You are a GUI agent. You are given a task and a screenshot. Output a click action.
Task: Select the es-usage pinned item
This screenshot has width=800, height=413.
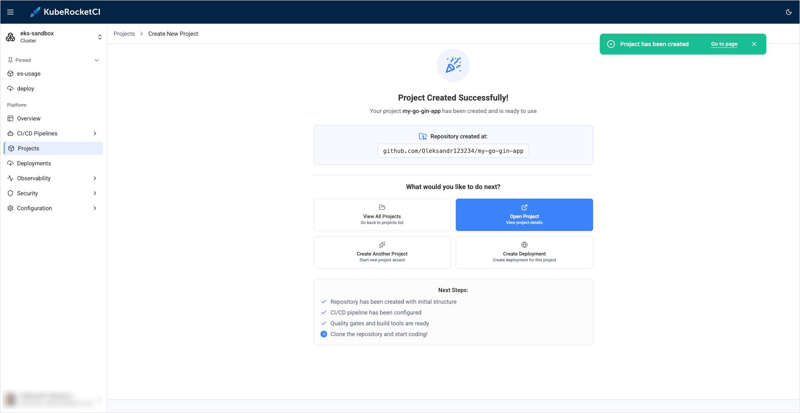(28, 74)
